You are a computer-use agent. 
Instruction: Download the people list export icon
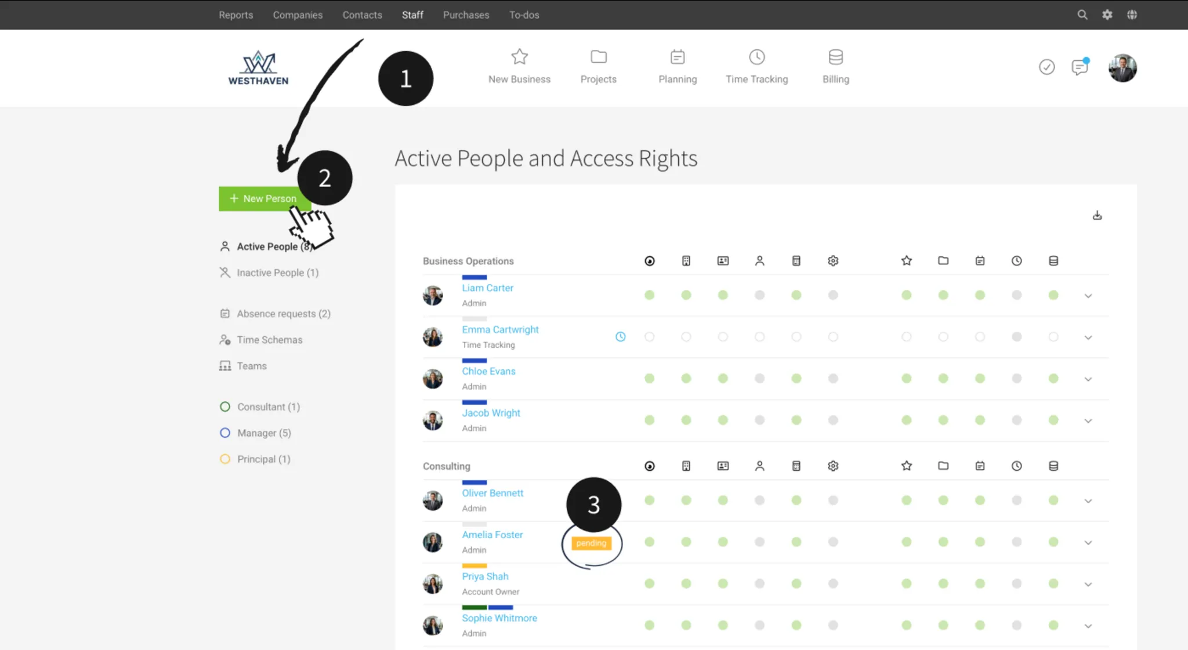[x=1097, y=216]
